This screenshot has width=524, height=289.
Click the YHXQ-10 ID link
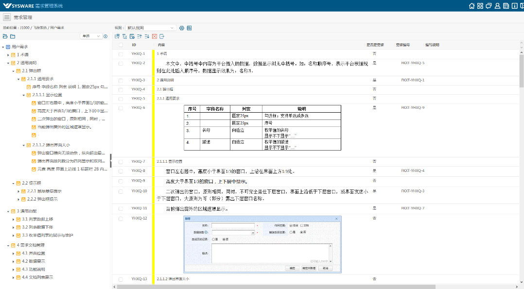(139, 191)
